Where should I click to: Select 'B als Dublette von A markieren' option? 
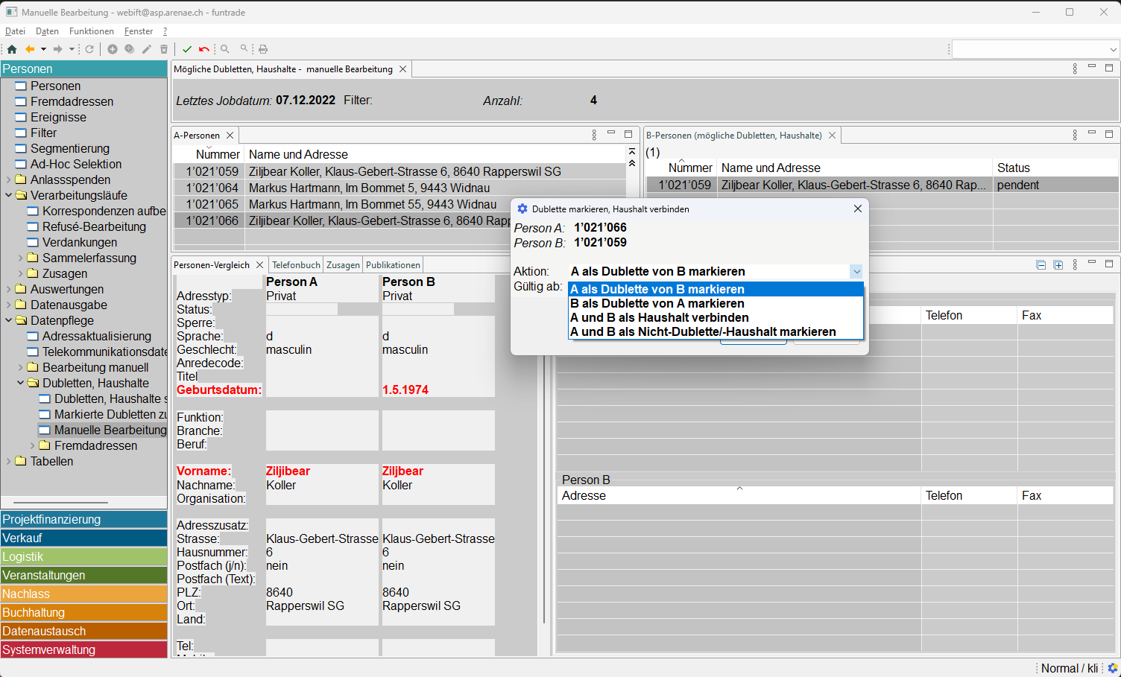(x=657, y=303)
